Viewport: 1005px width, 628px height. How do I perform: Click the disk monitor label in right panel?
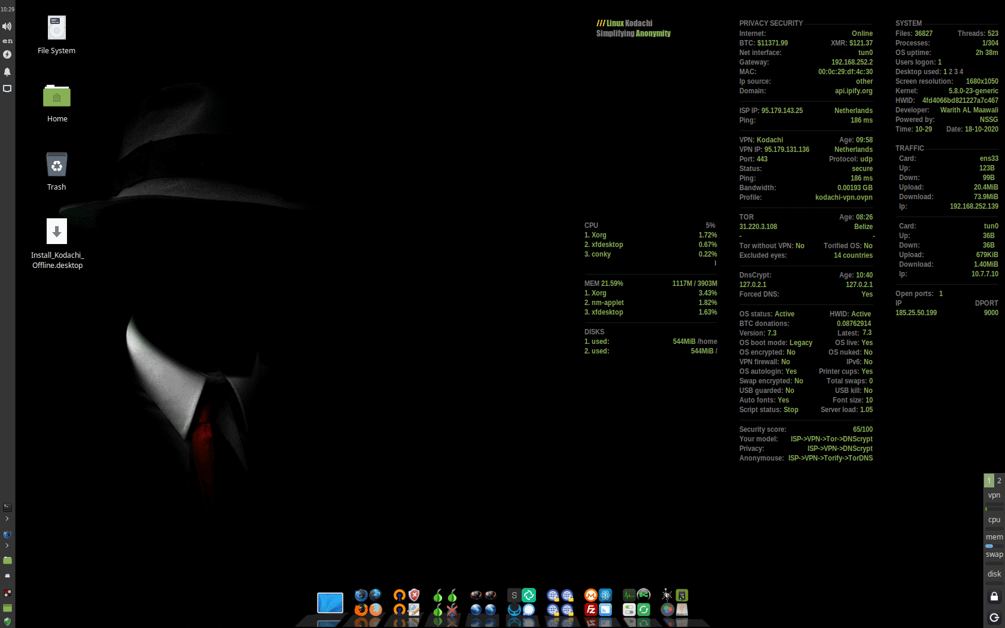(994, 574)
